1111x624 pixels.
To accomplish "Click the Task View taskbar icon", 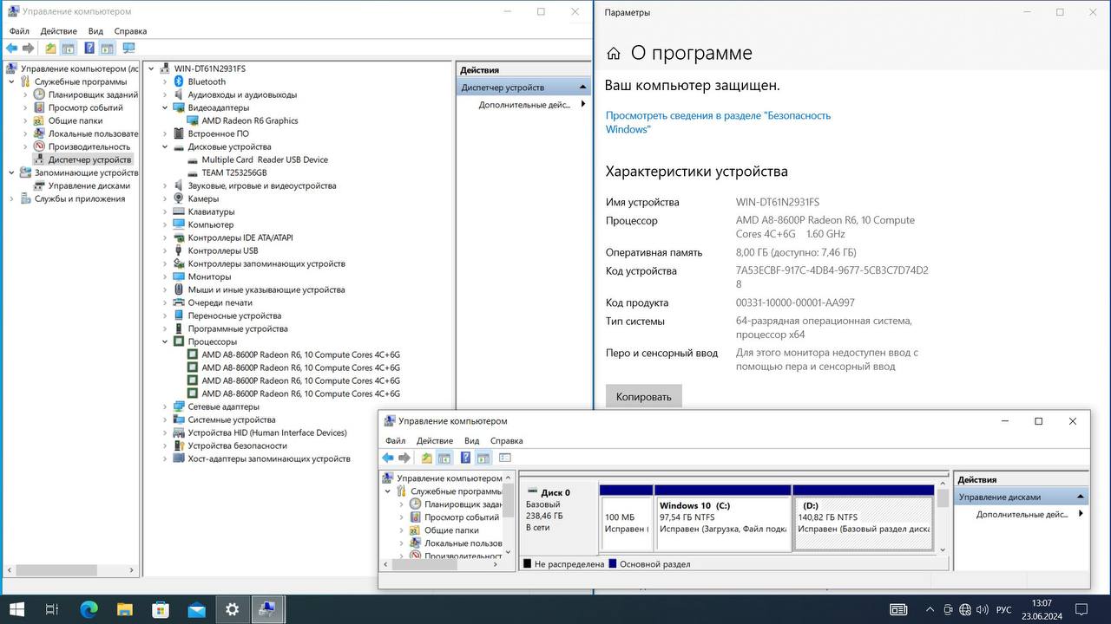I will pos(52,609).
